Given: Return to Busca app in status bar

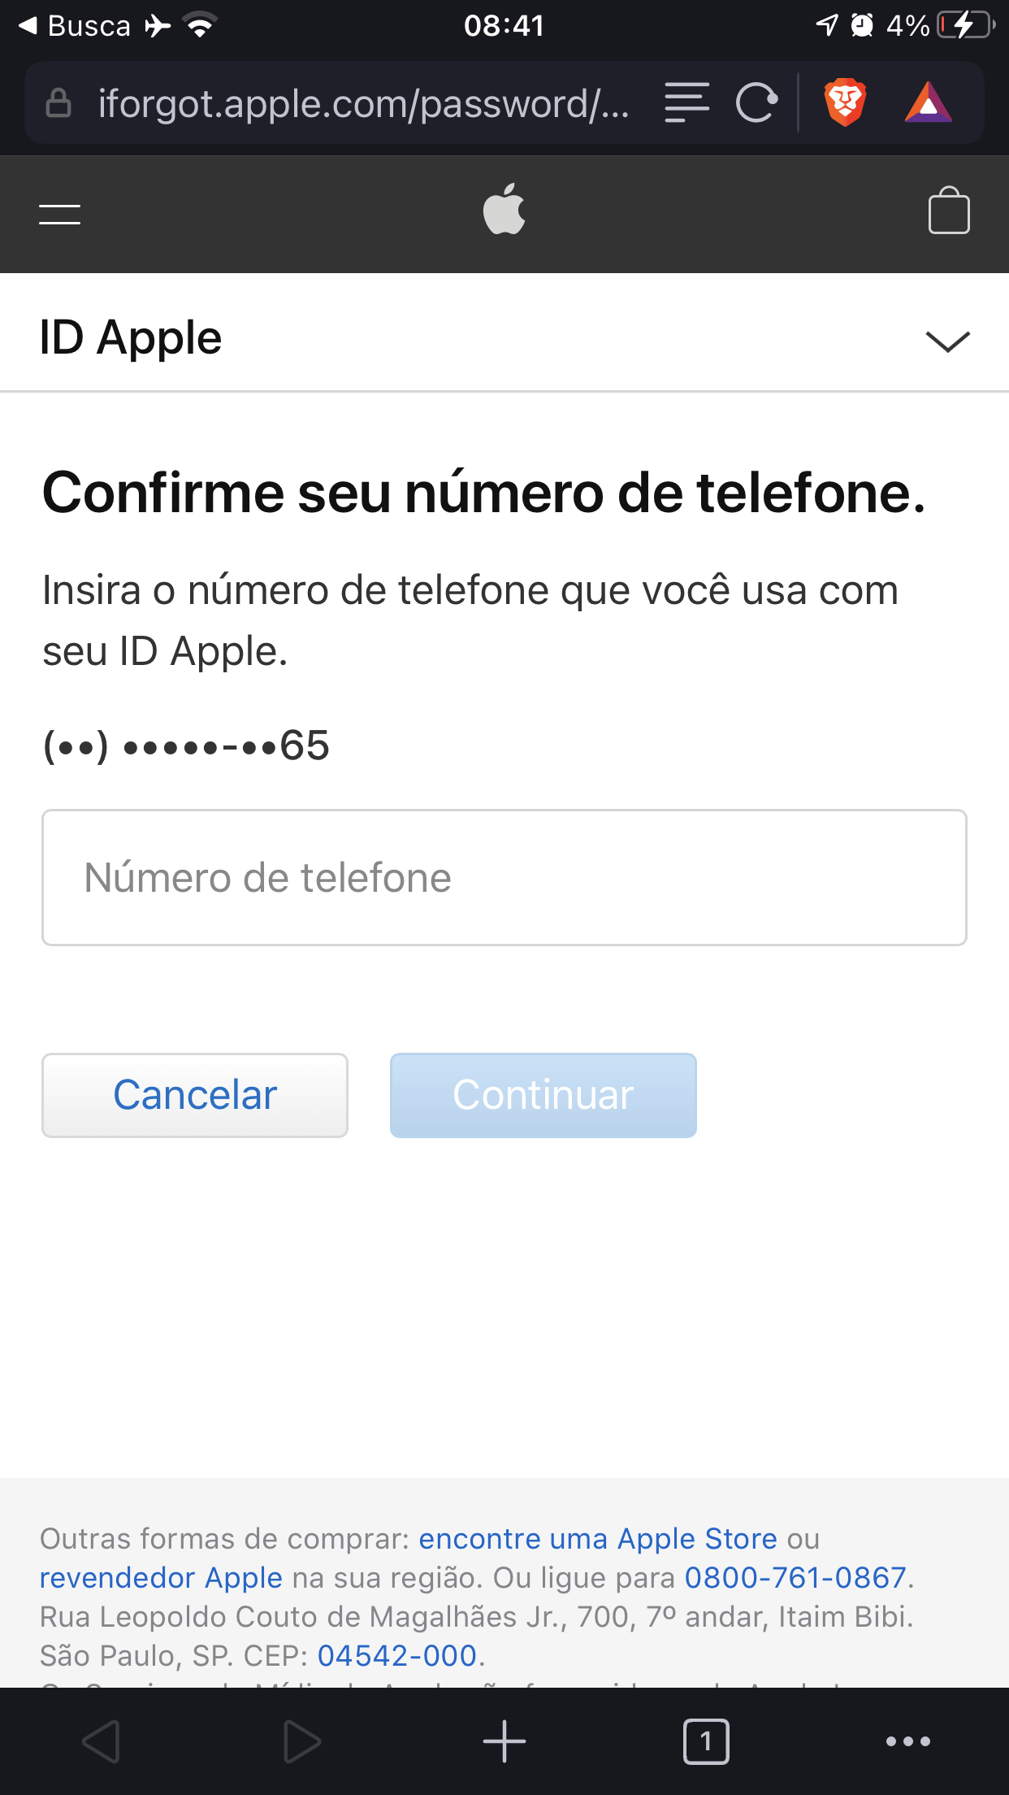Looking at the screenshot, I should [75, 26].
